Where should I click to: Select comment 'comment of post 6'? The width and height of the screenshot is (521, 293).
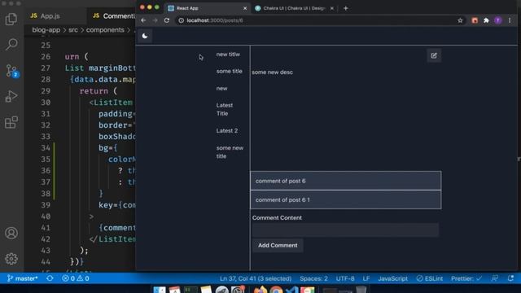345,181
